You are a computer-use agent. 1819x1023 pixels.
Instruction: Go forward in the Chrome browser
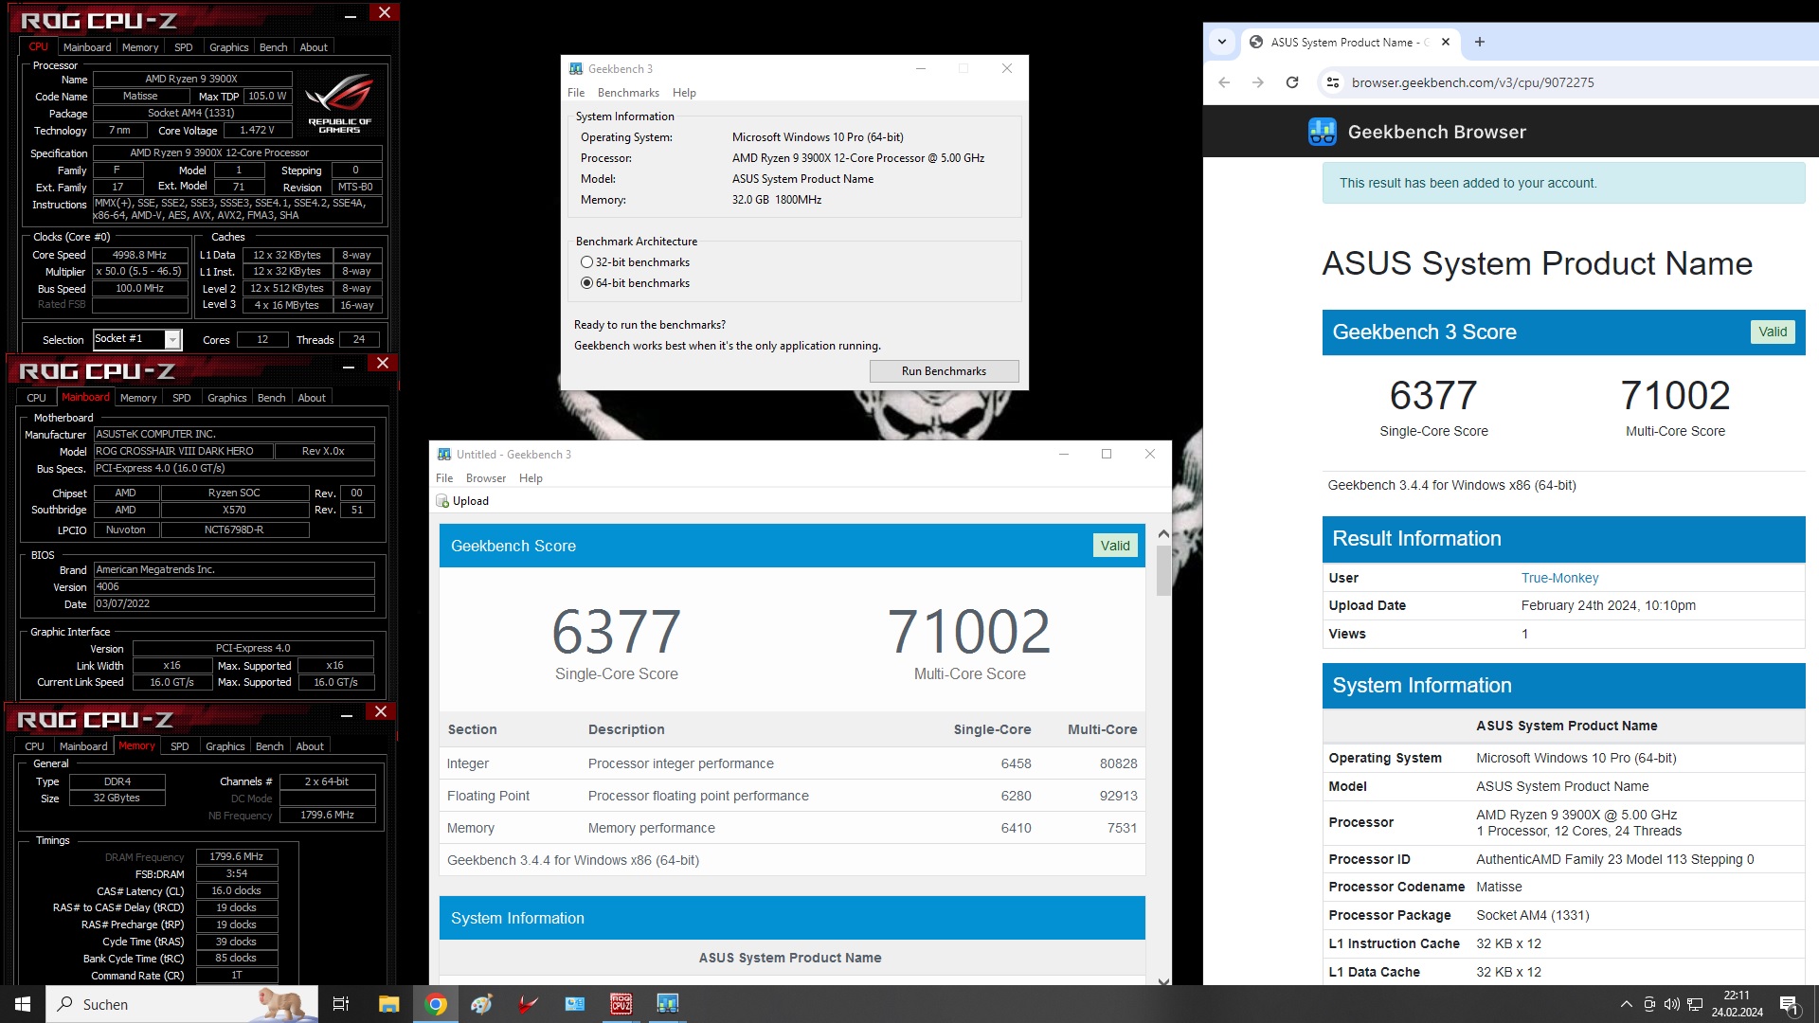tap(1258, 82)
